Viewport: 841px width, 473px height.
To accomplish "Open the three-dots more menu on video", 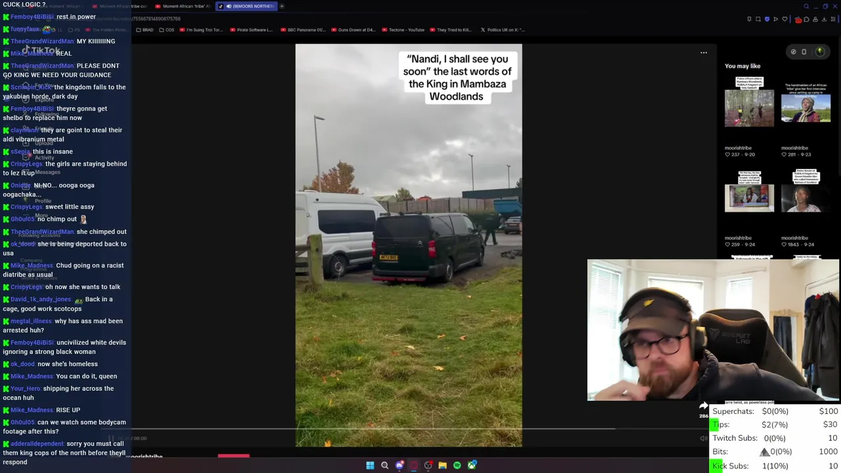I will coord(704,53).
